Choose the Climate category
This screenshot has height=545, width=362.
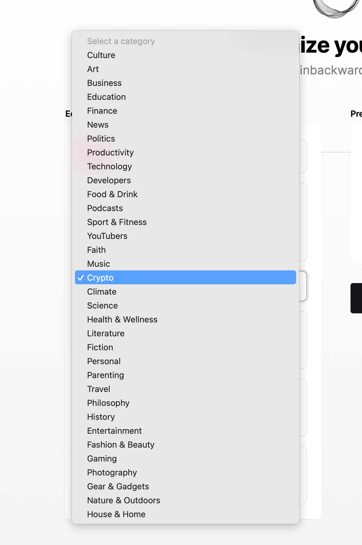click(x=185, y=292)
